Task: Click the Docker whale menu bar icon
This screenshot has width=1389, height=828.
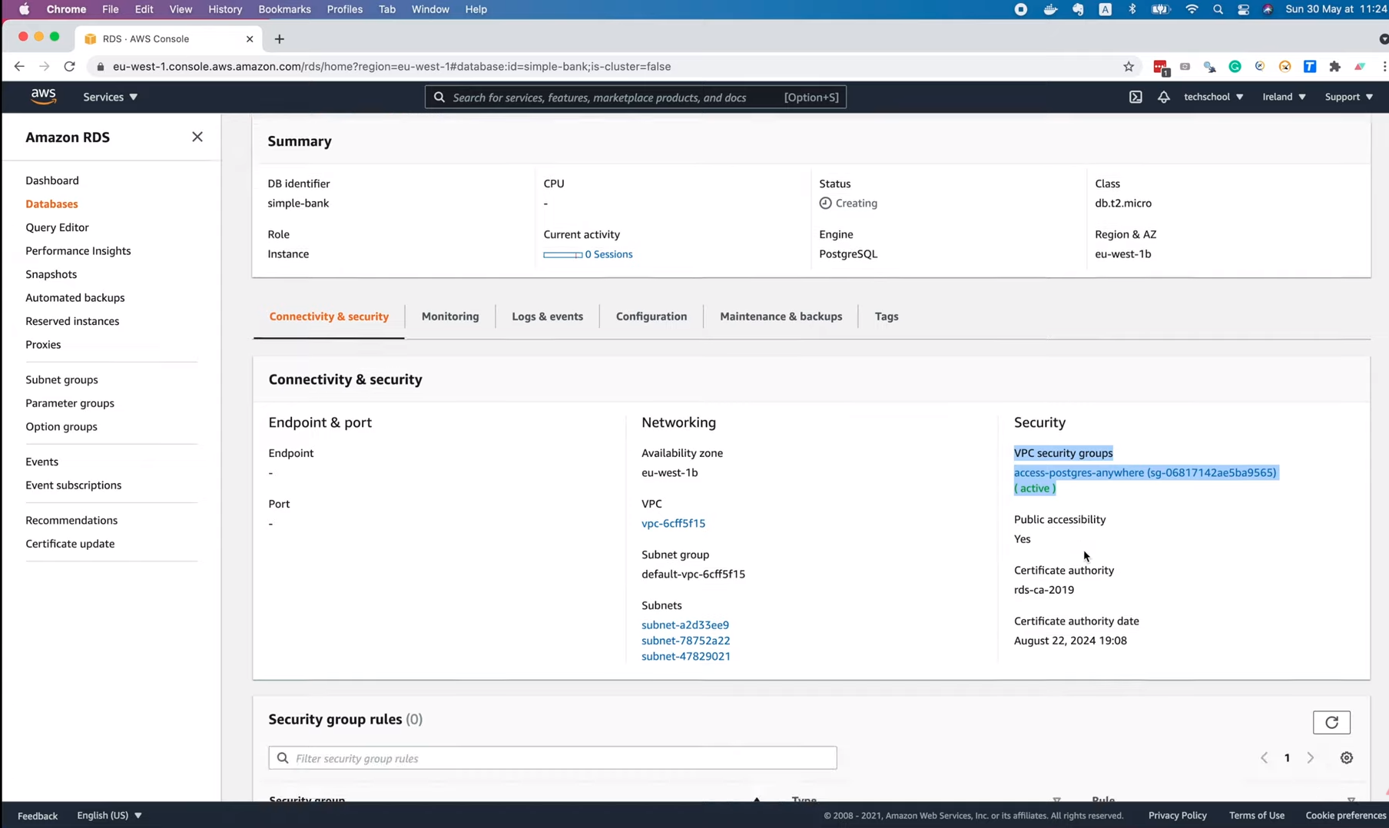Action: point(1050,9)
